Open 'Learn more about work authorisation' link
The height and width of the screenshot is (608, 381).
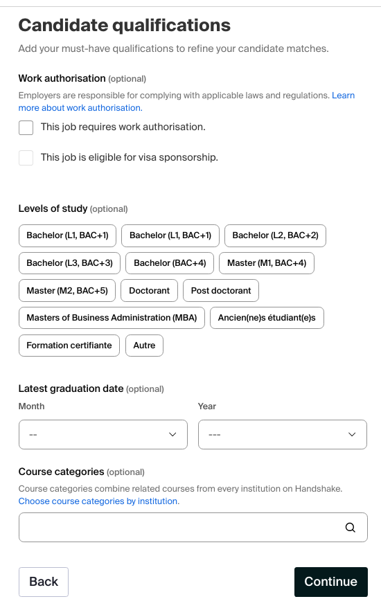(186, 102)
